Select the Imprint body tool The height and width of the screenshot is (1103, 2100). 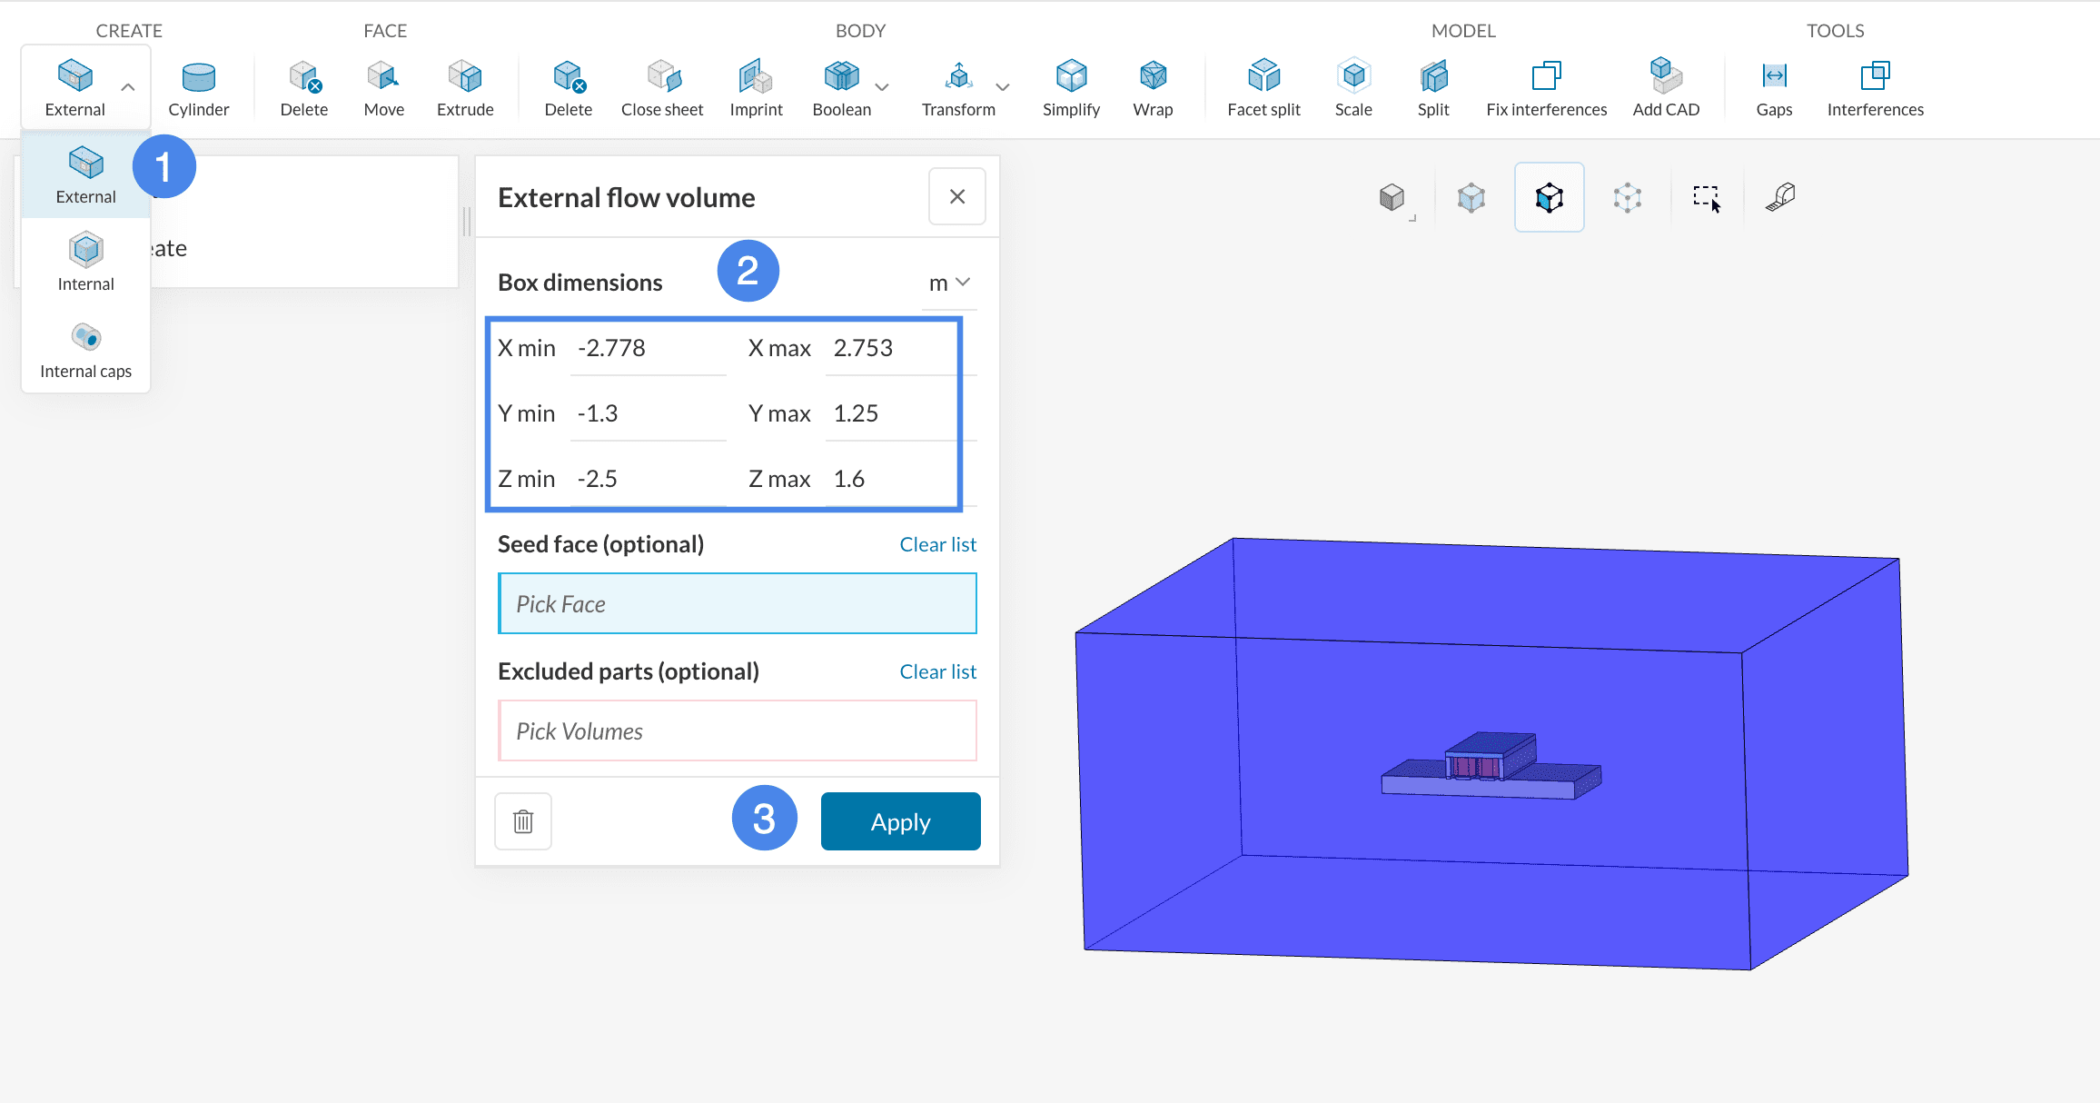click(756, 88)
